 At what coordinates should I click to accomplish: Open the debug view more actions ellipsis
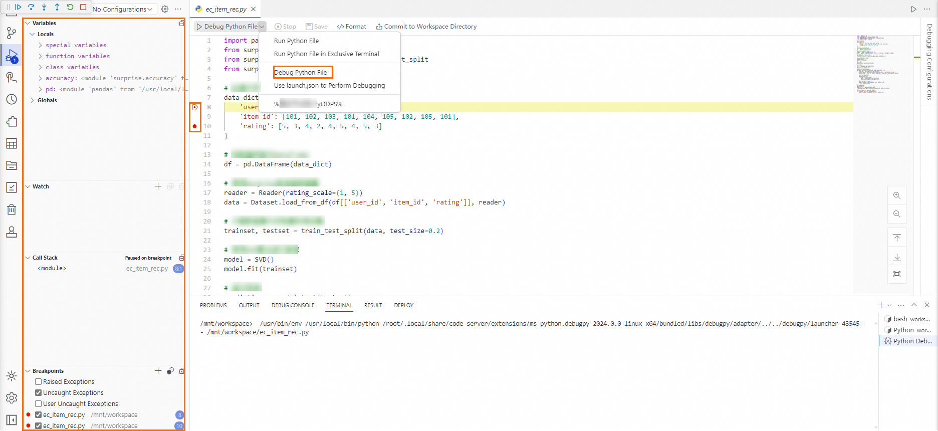click(x=178, y=9)
